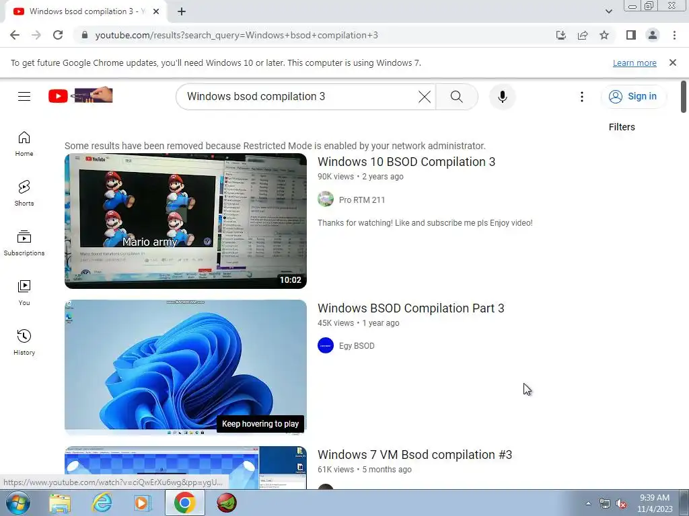689x516 pixels.
Task: Open the Windows Start button
Action: [18, 503]
